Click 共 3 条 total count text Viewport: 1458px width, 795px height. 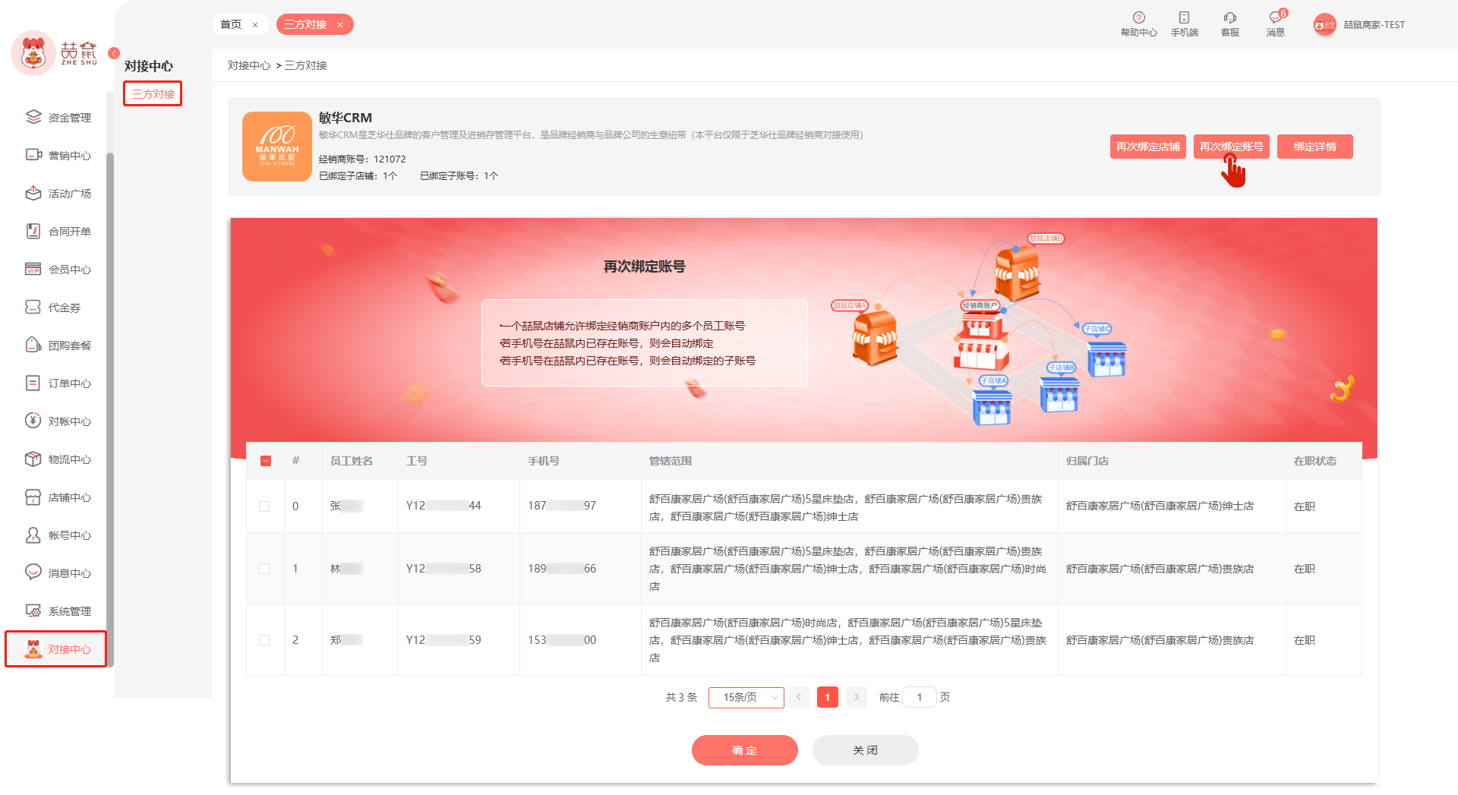(x=681, y=697)
